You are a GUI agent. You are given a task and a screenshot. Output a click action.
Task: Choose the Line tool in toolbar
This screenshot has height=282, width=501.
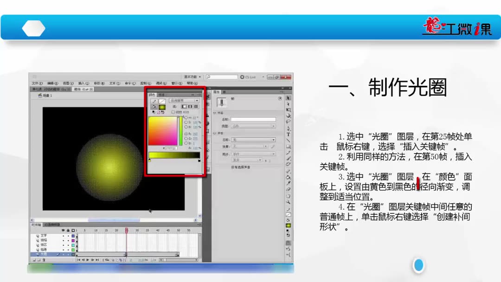tap(288, 141)
